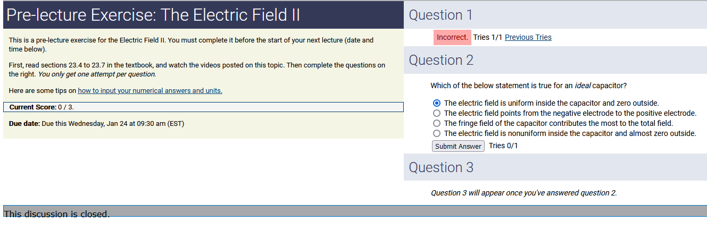Screen dimensions: 707x230
Task: Click the Question 1 section header
Action: (x=440, y=15)
